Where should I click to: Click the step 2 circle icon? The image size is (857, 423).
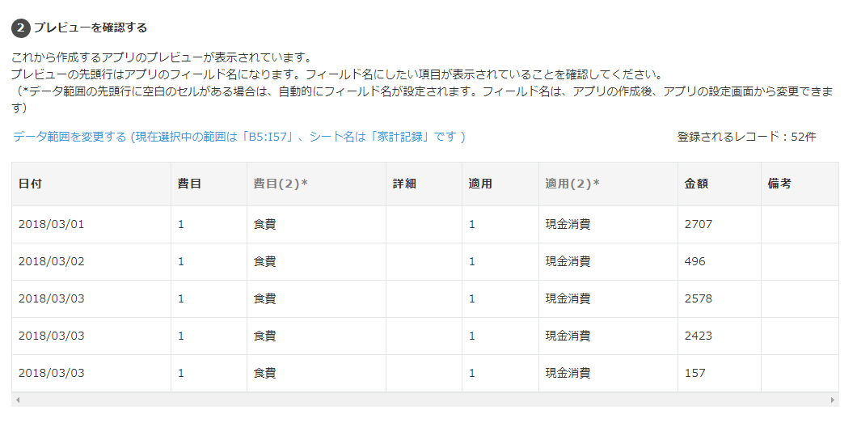point(20,28)
